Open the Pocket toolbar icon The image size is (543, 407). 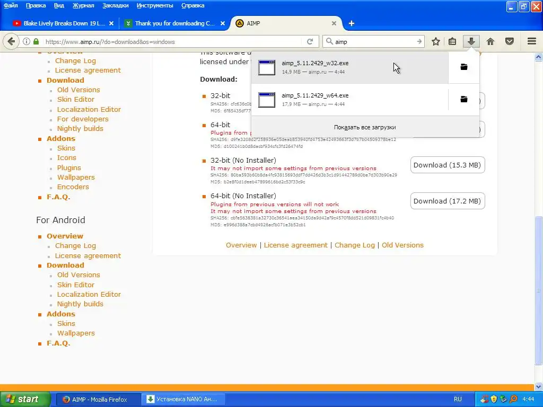(x=510, y=41)
